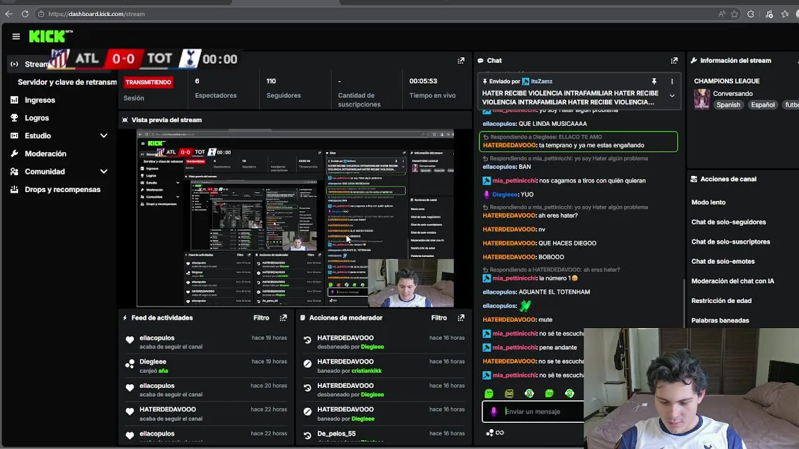The height and width of the screenshot is (449, 799).
Task: Click Conversando category thumbnail image
Action: pyautogui.click(x=702, y=99)
